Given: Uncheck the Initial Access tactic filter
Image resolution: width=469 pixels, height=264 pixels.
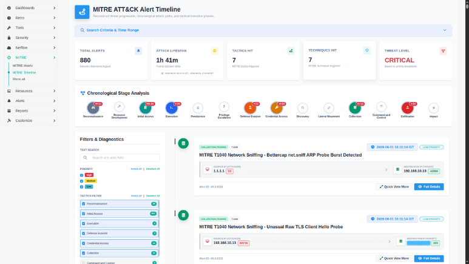Looking at the screenshot, I should (84, 214).
